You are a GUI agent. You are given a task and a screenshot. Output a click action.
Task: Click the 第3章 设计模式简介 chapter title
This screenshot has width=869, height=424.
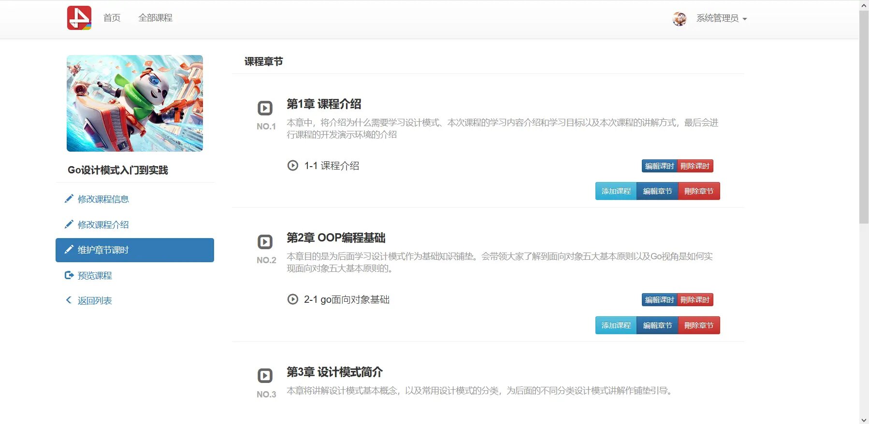[x=334, y=372]
